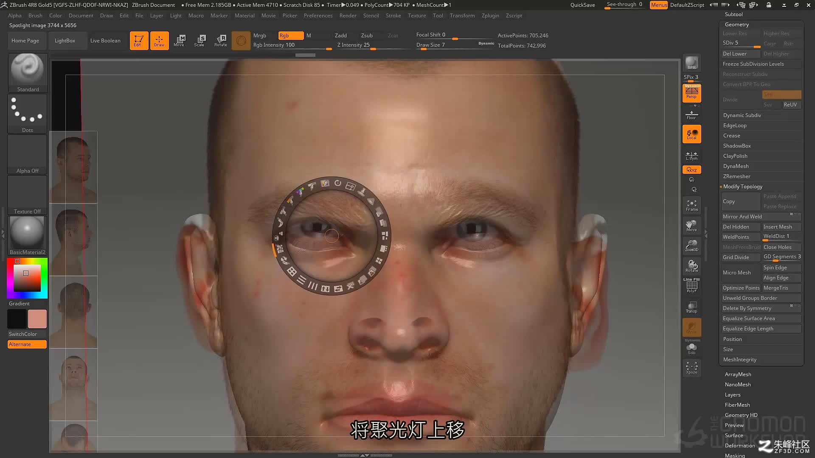Open the Texture Off selector

click(x=28, y=195)
